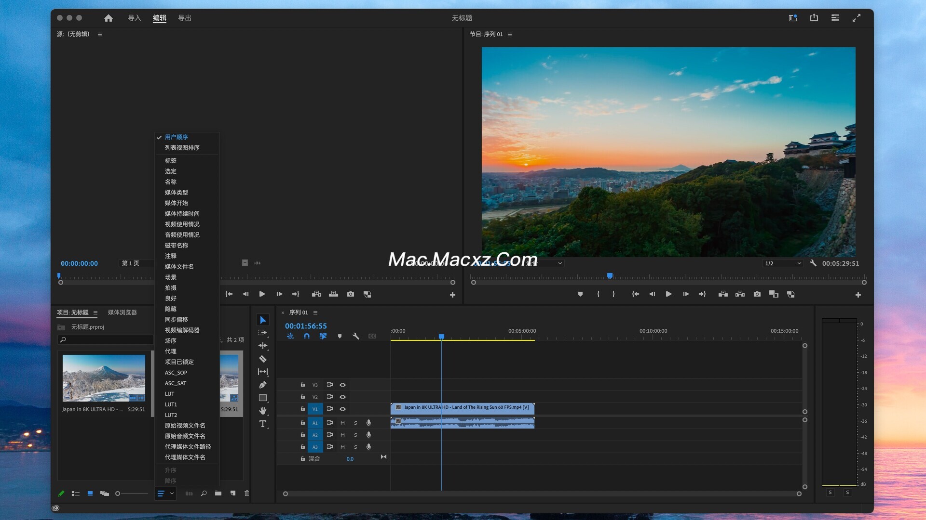The image size is (926, 520).
Task: Click the 导出 workspace button
Action: [184, 18]
